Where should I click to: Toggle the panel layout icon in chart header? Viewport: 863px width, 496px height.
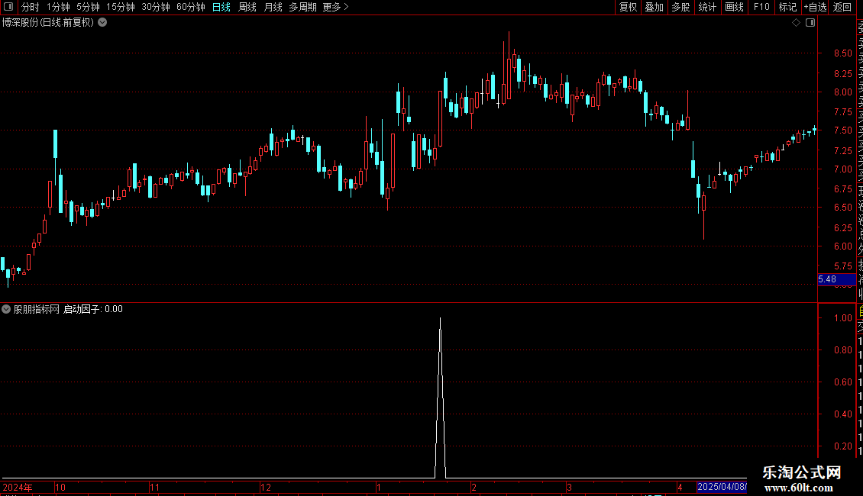[810, 23]
